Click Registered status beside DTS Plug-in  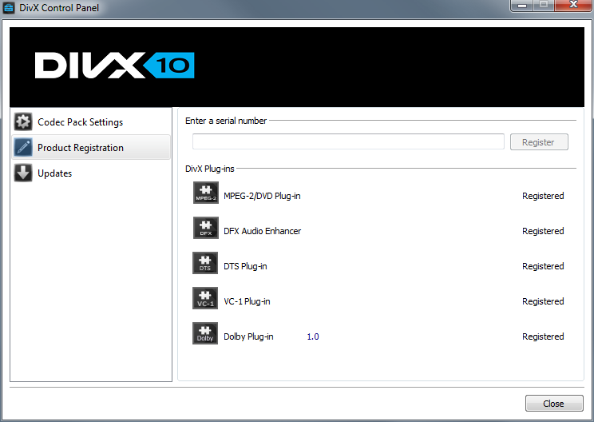[543, 266]
